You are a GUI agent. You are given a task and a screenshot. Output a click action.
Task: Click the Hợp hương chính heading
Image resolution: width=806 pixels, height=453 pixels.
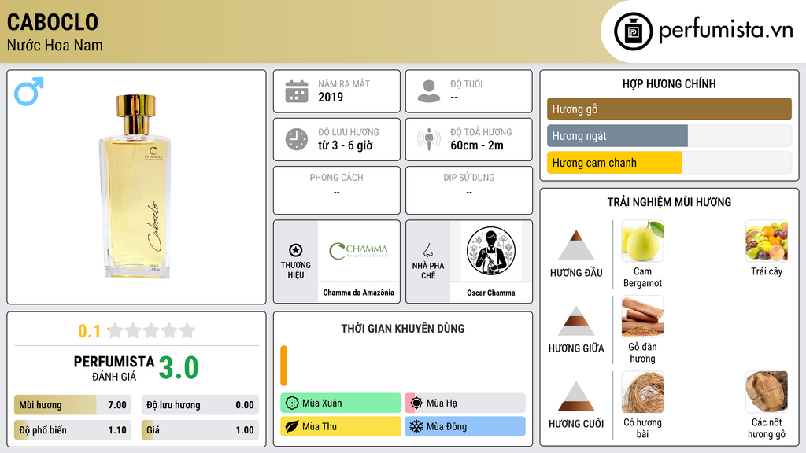[x=669, y=83]
